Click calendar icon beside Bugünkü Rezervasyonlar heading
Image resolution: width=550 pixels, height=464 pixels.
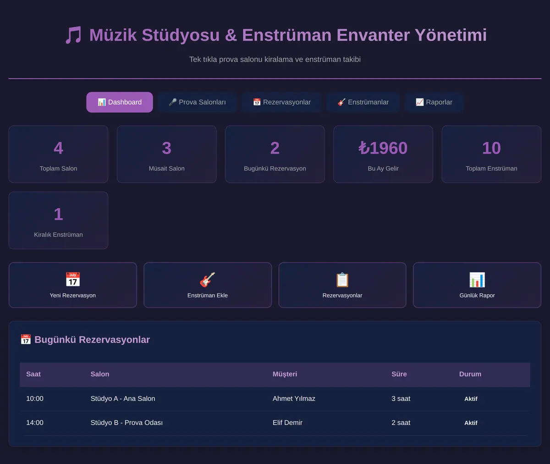point(26,339)
